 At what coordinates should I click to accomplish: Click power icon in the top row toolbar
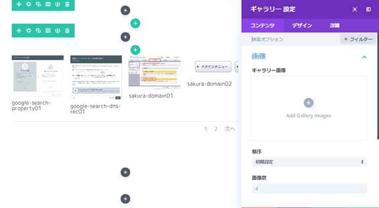coord(57,4)
